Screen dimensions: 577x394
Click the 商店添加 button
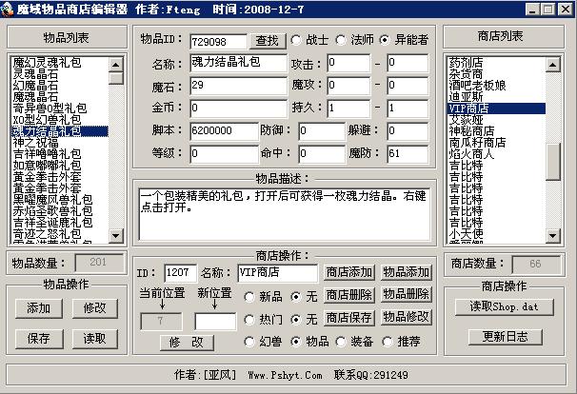[349, 273]
